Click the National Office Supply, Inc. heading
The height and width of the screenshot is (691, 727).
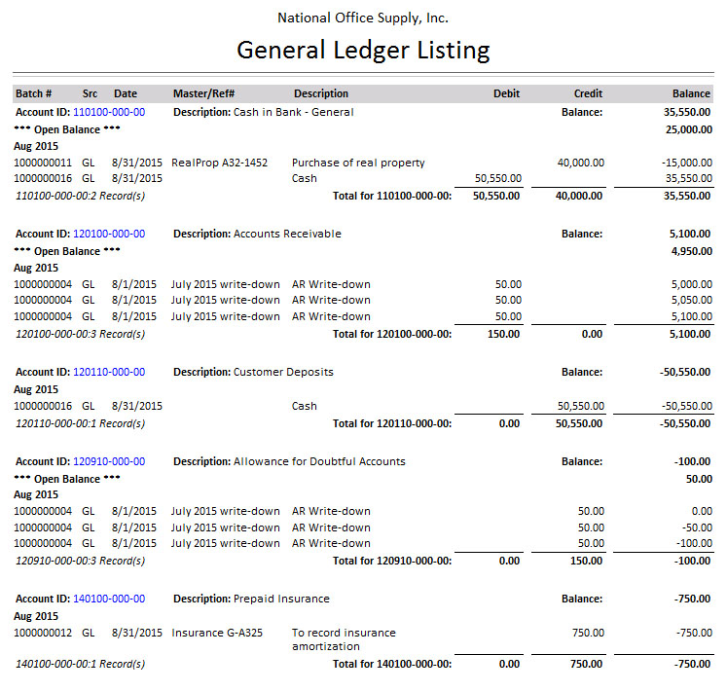coord(363,18)
